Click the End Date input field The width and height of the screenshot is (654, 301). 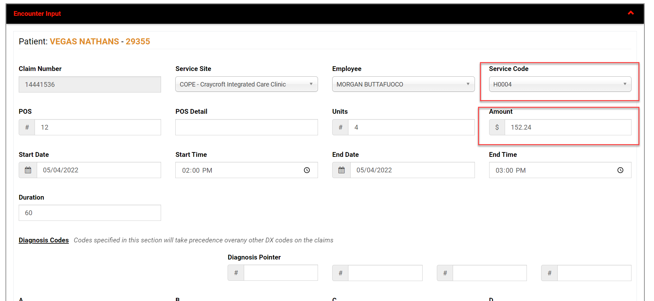coord(412,170)
